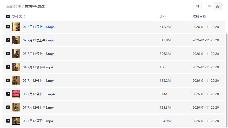Switch to list view mode
The width and height of the screenshot is (228, 128).
[210, 6]
